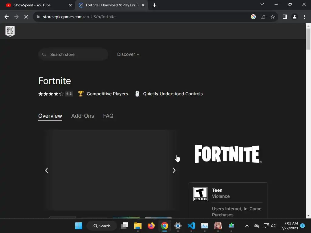Image resolution: width=311 pixels, height=233 pixels.
Task: Bookmark this page with the star icon
Action: [273, 17]
